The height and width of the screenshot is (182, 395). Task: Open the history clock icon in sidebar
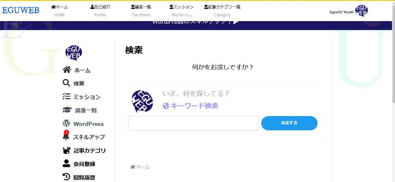(x=66, y=177)
